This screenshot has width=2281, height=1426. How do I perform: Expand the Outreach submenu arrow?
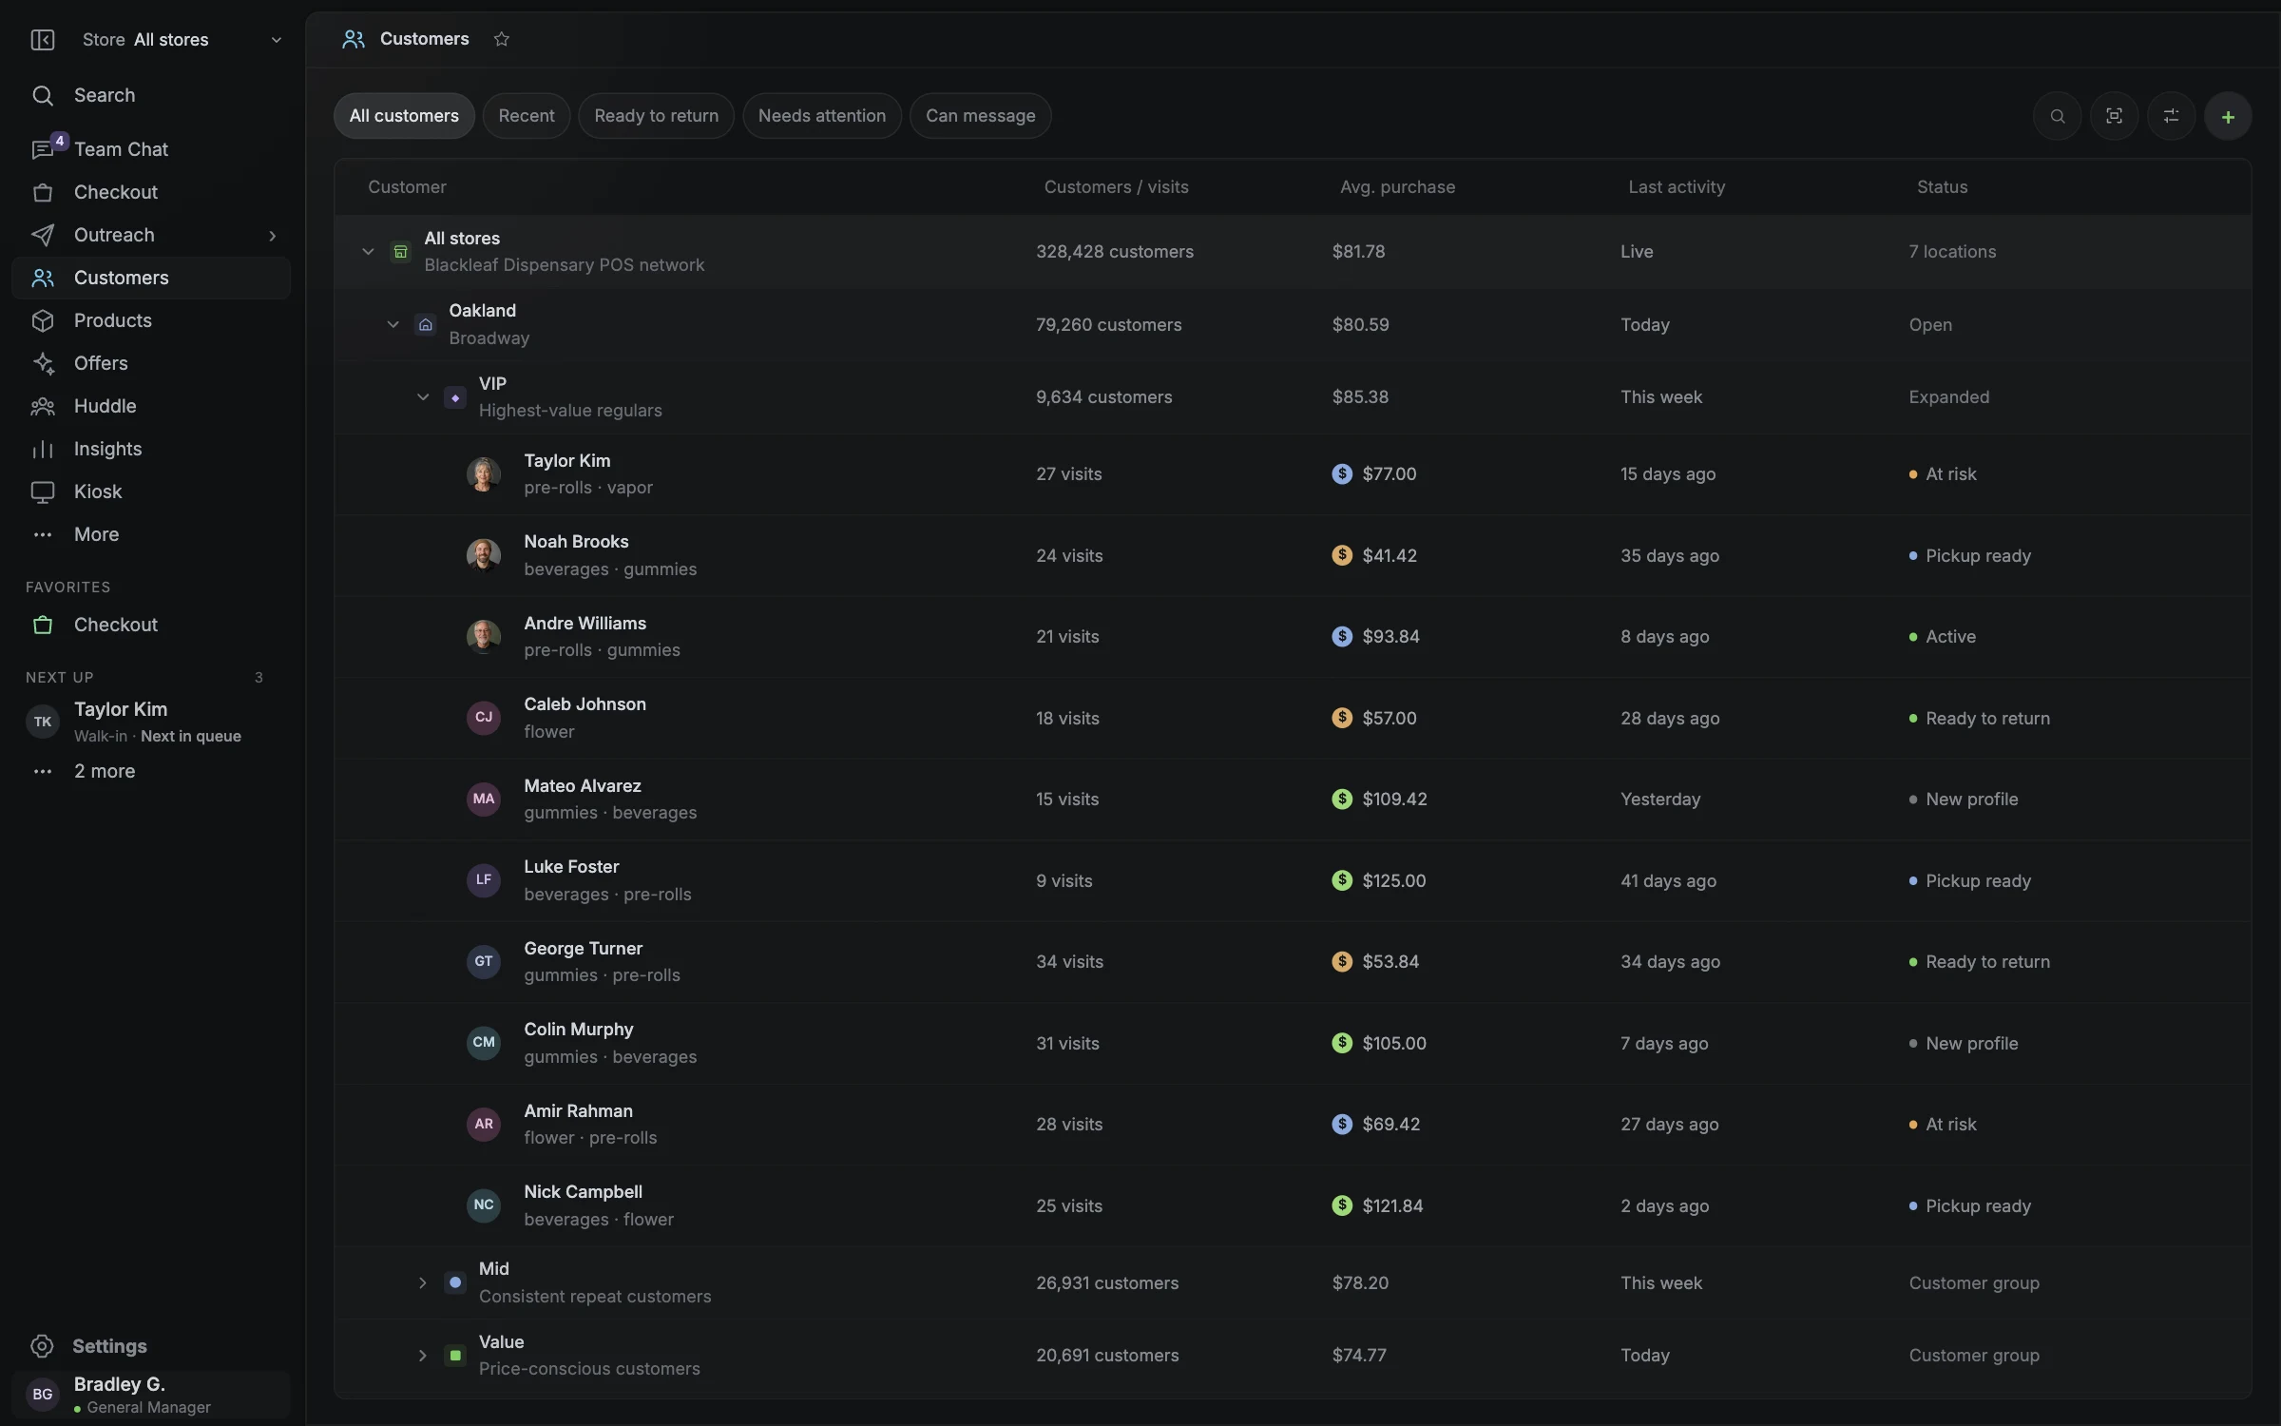pyautogui.click(x=273, y=235)
